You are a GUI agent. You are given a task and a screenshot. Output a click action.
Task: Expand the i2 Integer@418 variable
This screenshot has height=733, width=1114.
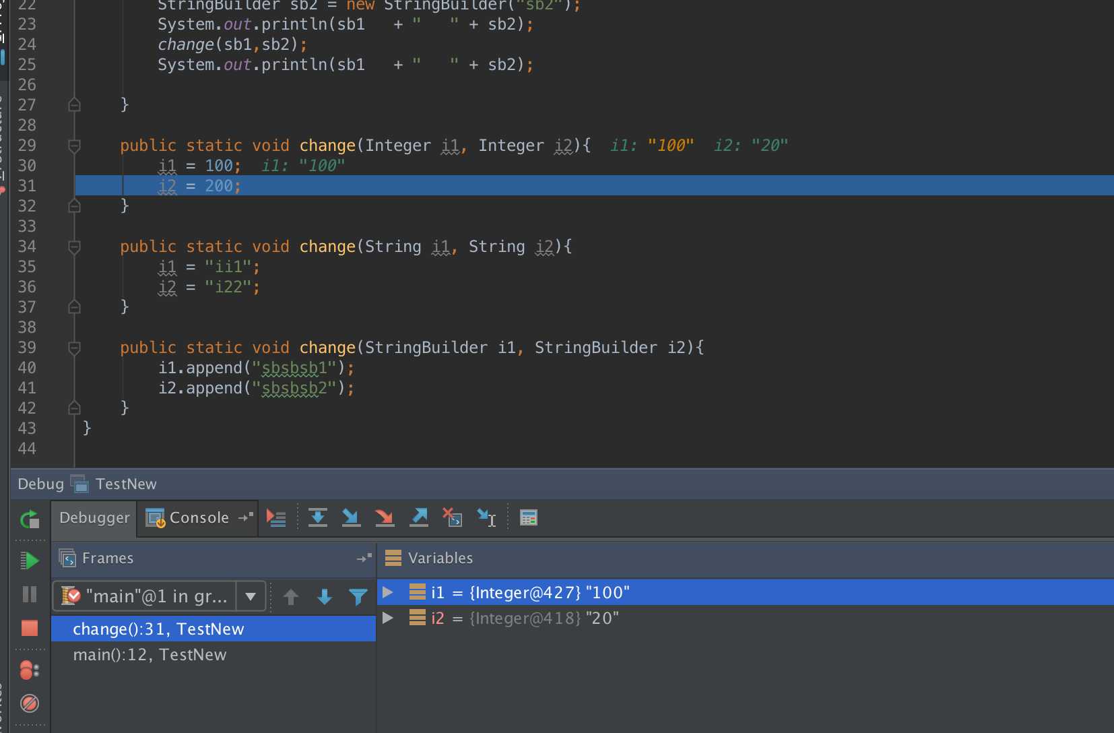(x=388, y=618)
